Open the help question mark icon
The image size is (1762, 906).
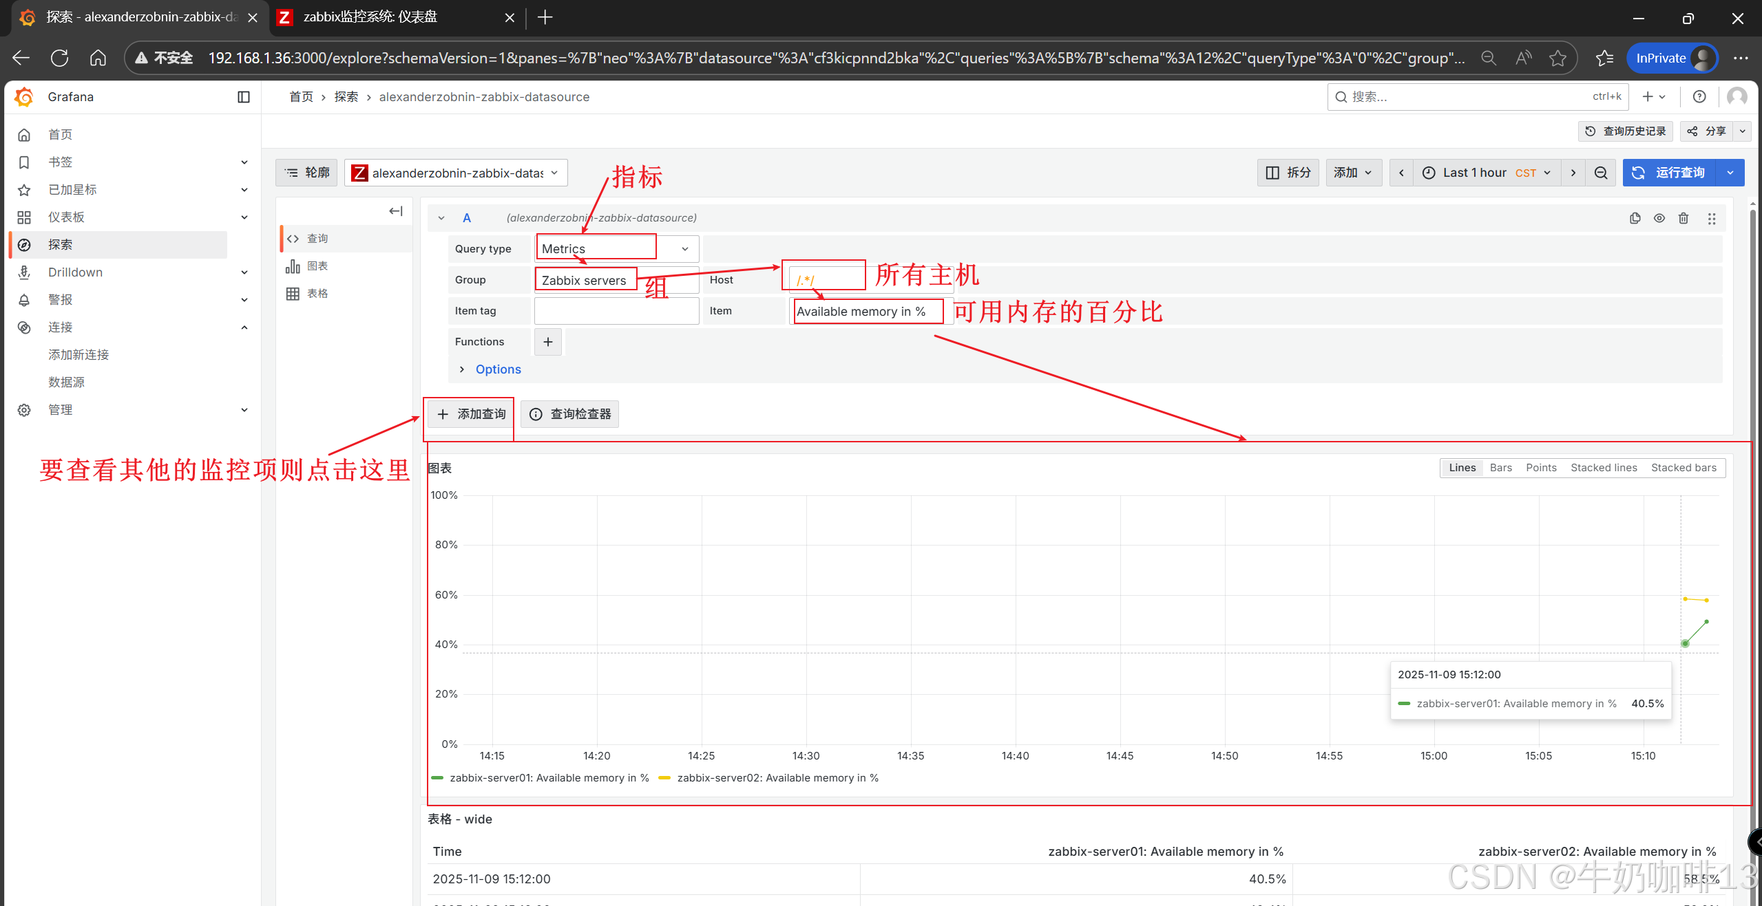(x=1699, y=97)
